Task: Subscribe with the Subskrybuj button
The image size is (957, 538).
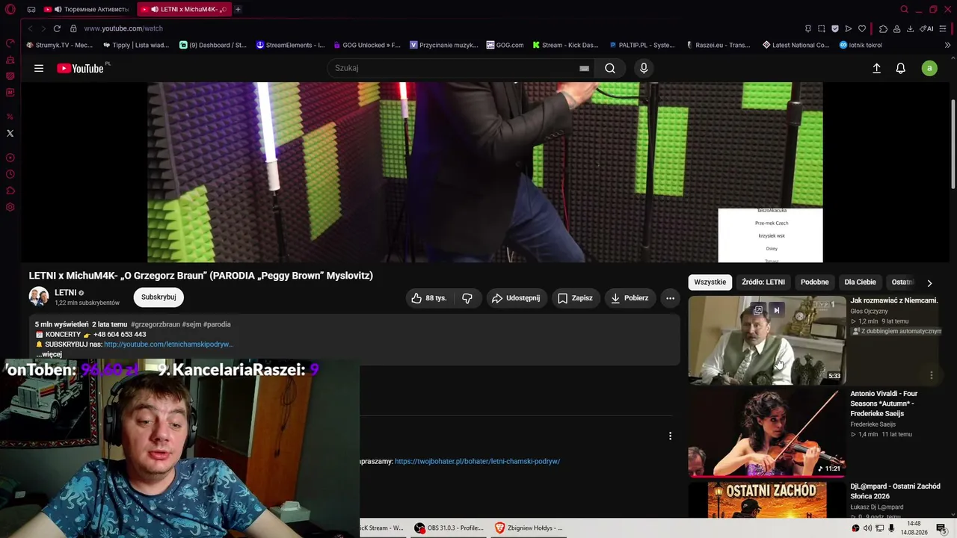Action: pyautogui.click(x=159, y=297)
